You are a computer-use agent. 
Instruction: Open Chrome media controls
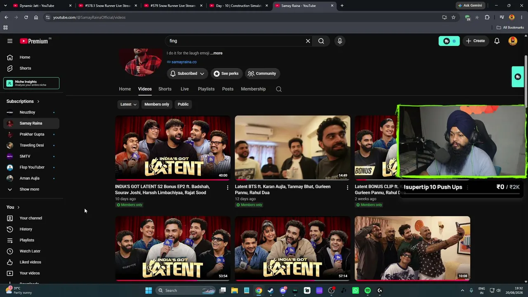502,17
